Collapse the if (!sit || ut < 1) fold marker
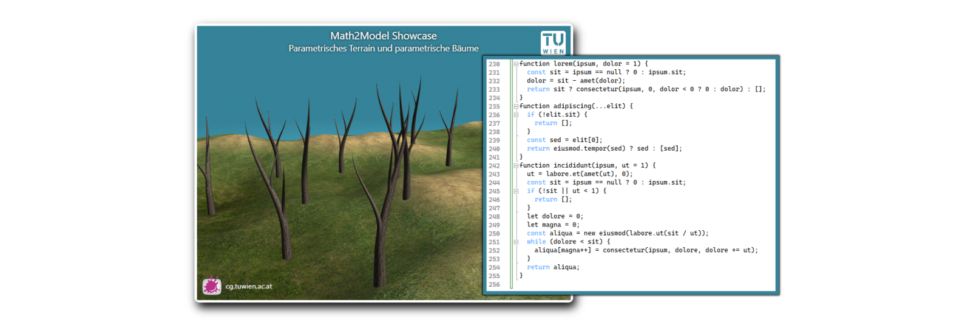Screen dimensions: 971x334 (516, 191)
